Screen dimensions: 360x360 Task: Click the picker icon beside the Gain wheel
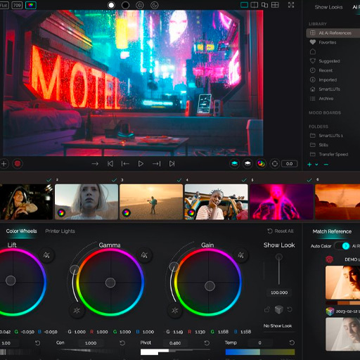click(x=240, y=255)
